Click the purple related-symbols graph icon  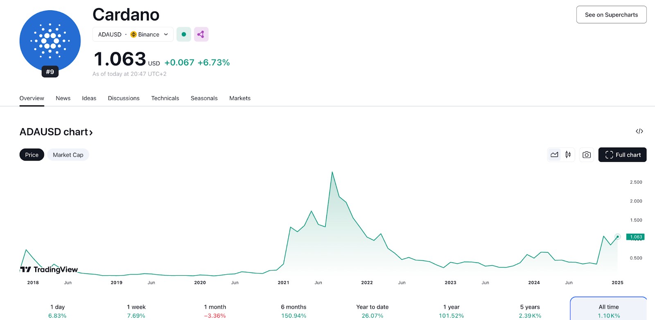[201, 34]
